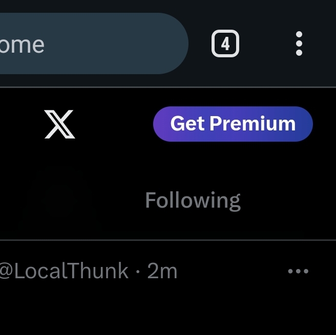View all four open browser tabs

[x=225, y=44]
